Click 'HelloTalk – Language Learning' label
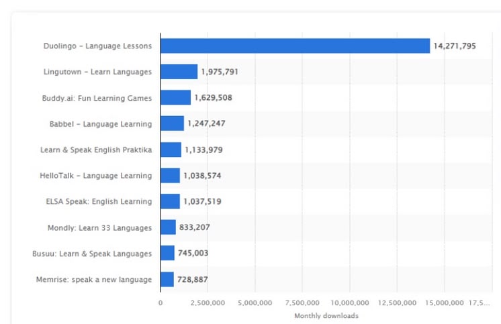Screen dimensions: 501x324 click(96, 176)
